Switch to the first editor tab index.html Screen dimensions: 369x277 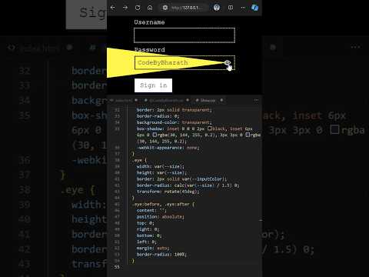point(125,100)
